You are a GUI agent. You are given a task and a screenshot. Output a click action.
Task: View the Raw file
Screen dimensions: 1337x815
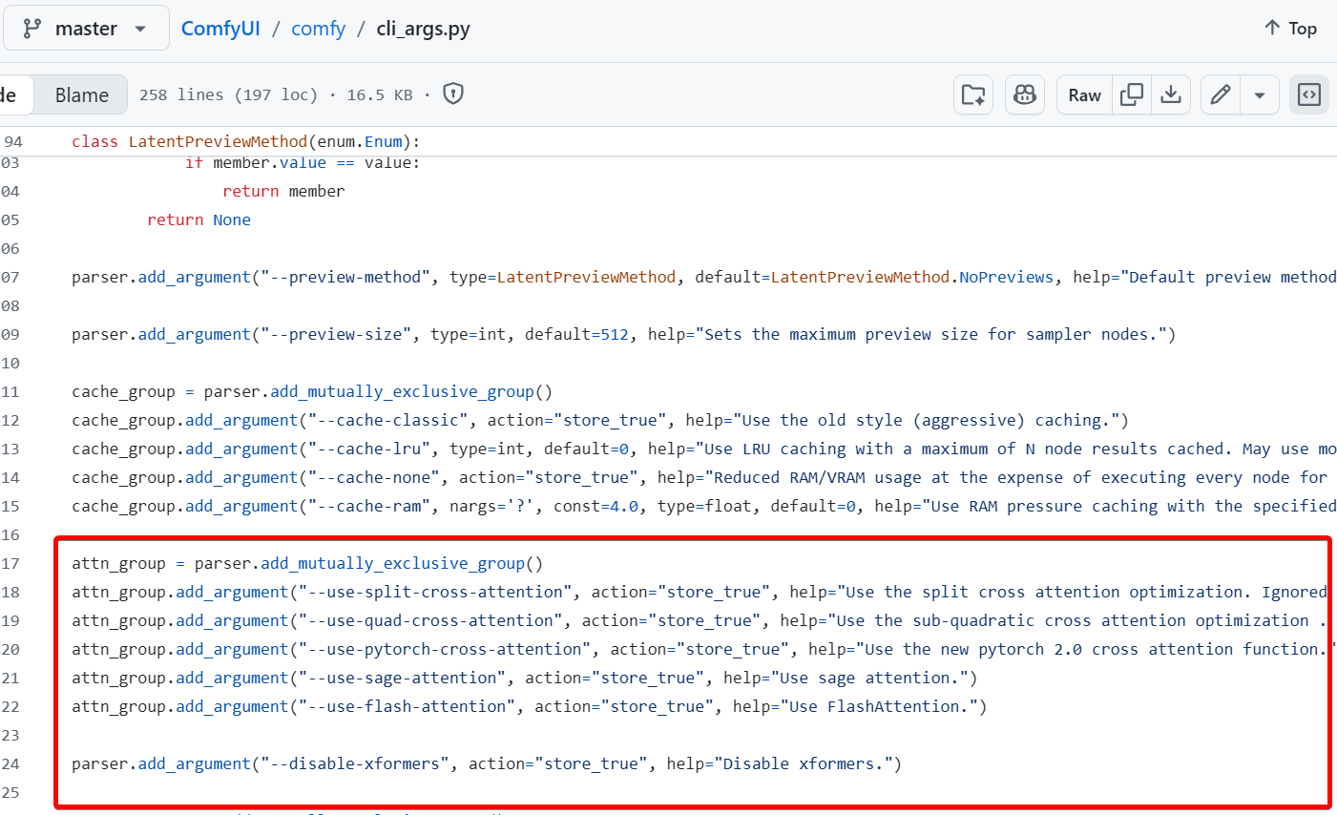point(1084,94)
